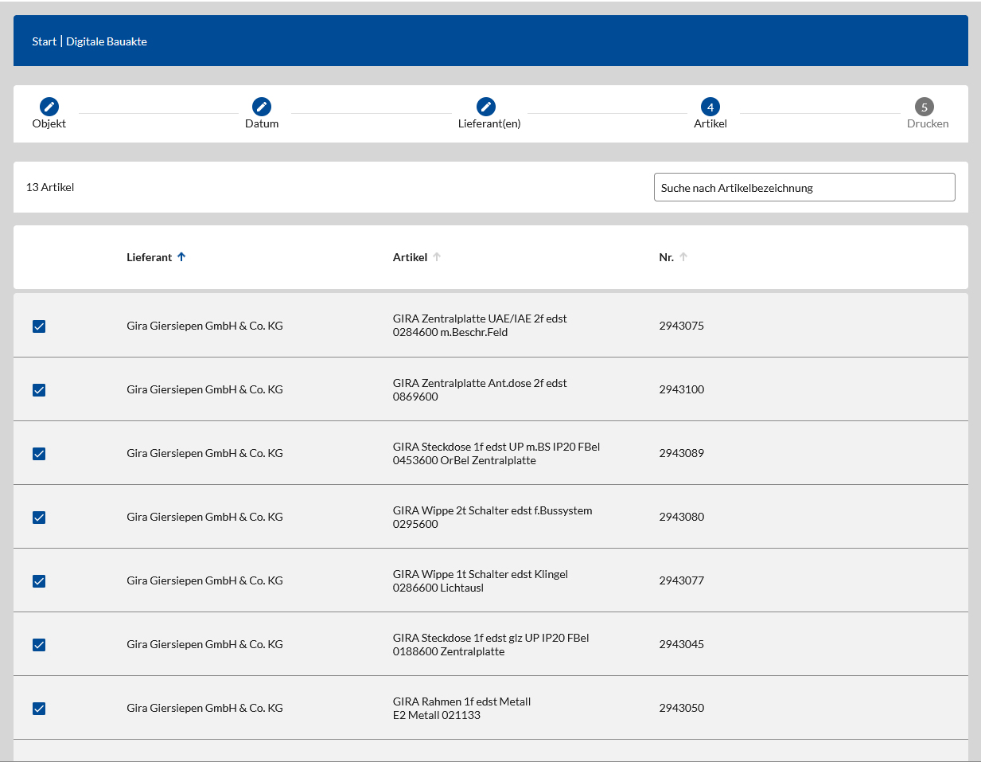Click Gira Giersiepen supplier in row 2943080

coord(204,517)
